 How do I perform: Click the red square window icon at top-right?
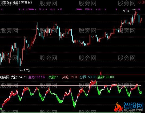coord(143,2)
